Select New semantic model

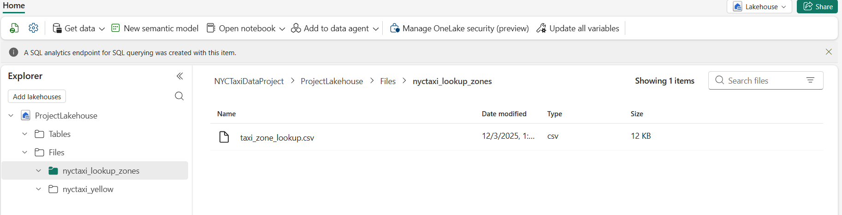155,28
